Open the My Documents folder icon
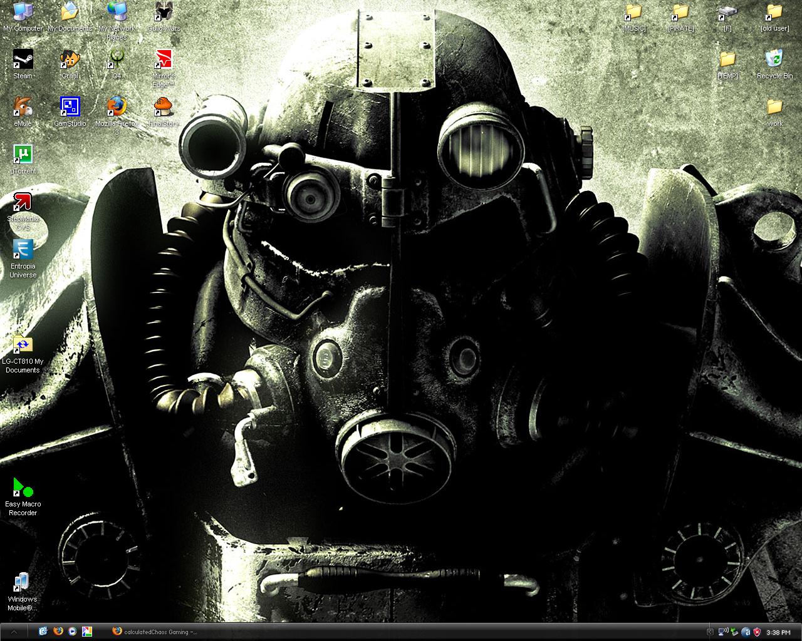Viewport: 802px width, 641px height. (70, 17)
